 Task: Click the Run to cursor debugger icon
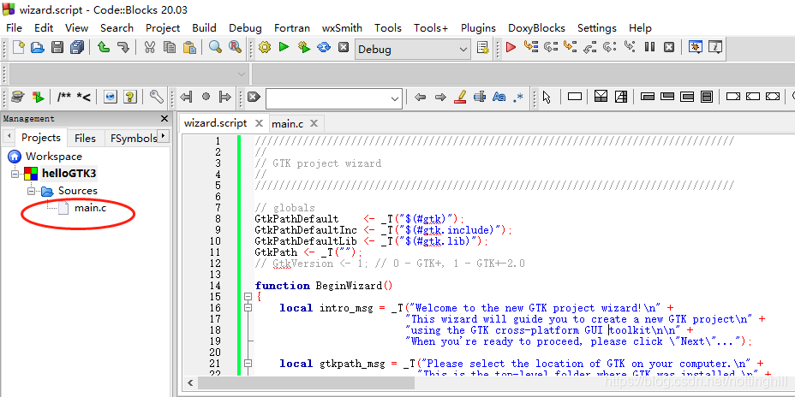(x=531, y=47)
